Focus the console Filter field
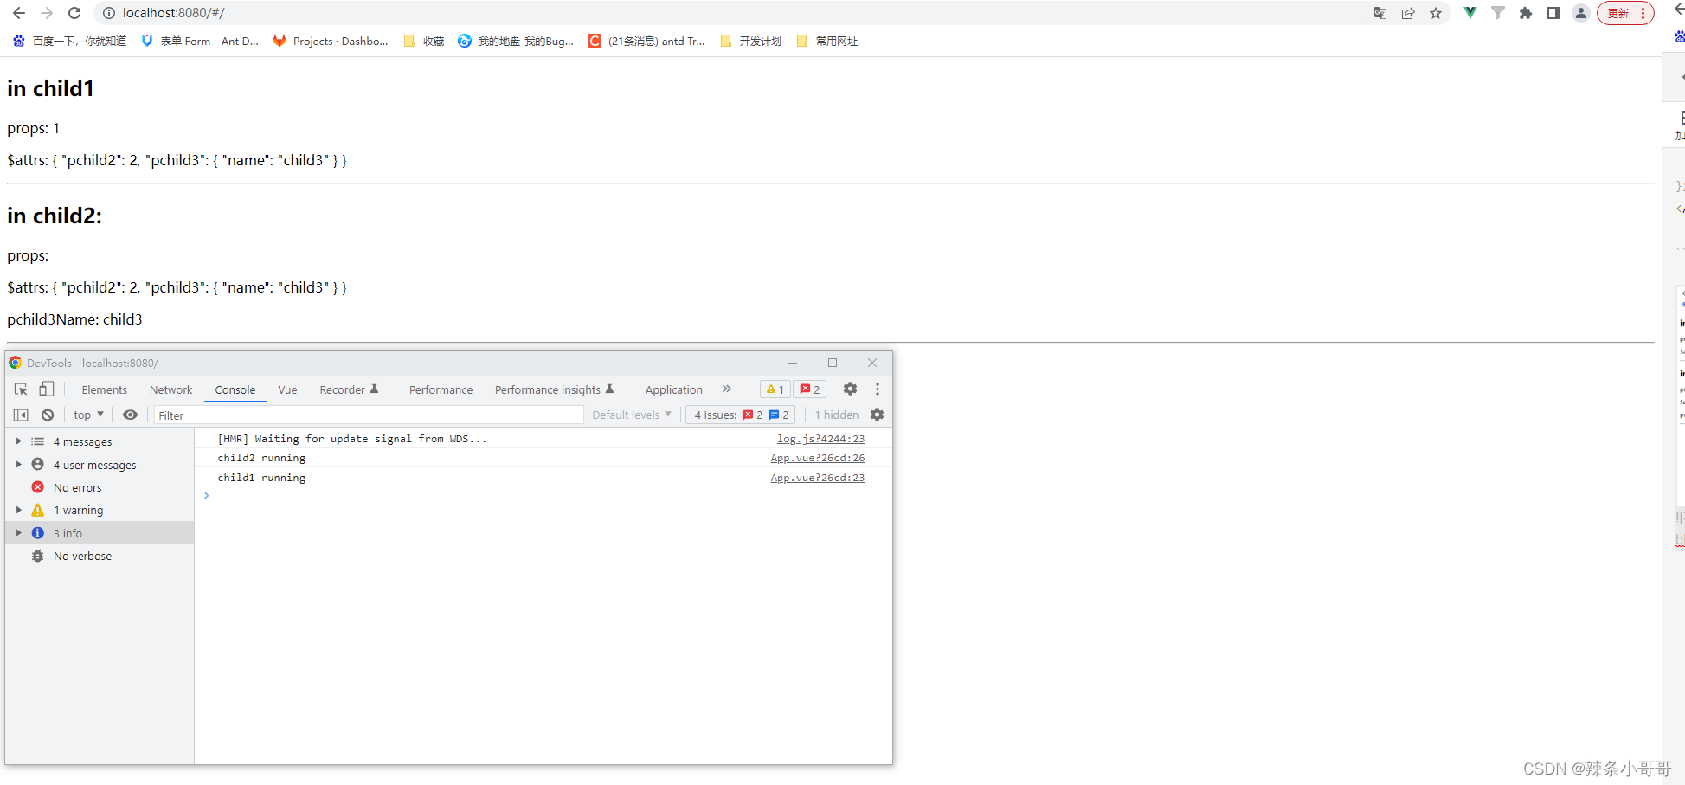1685x785 pixels. pyautogui.click(x=369, y=415)
